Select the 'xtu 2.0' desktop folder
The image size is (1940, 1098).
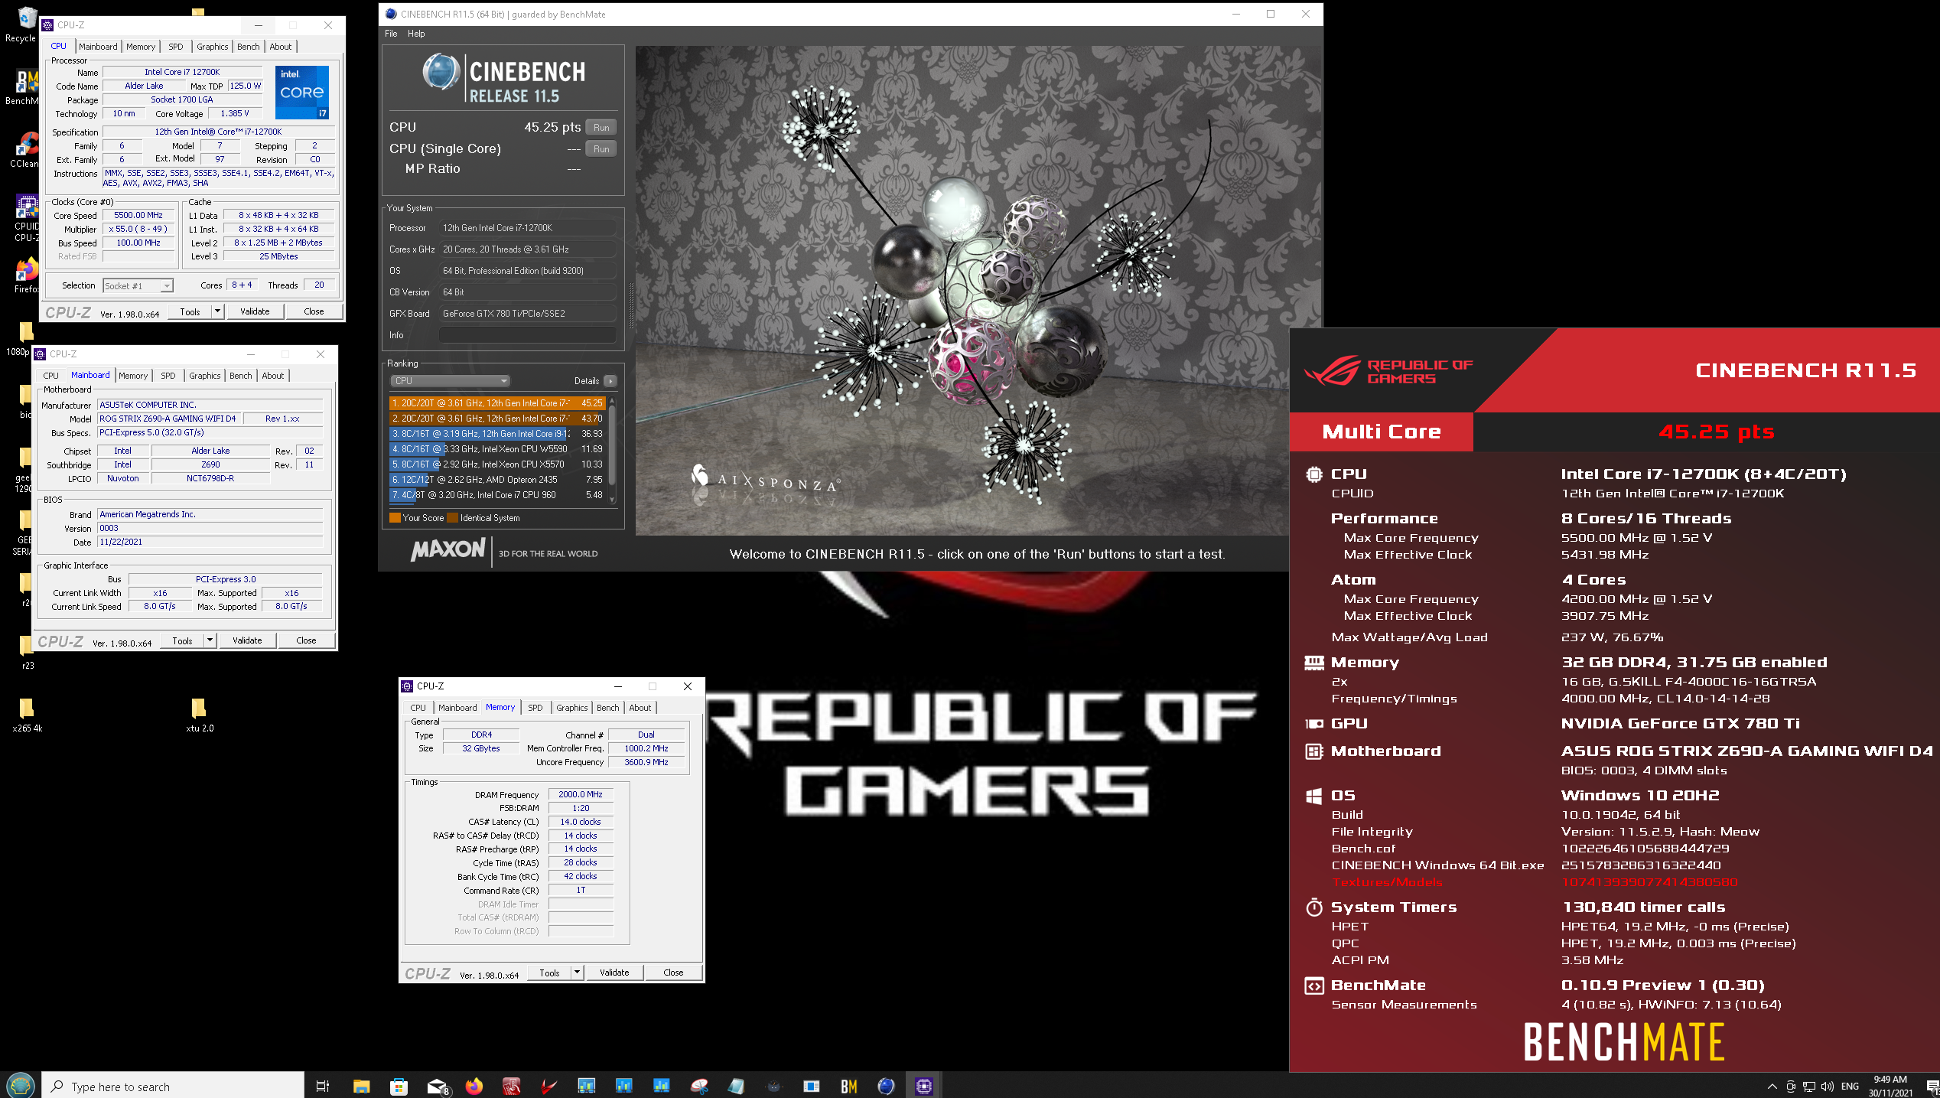199,715
